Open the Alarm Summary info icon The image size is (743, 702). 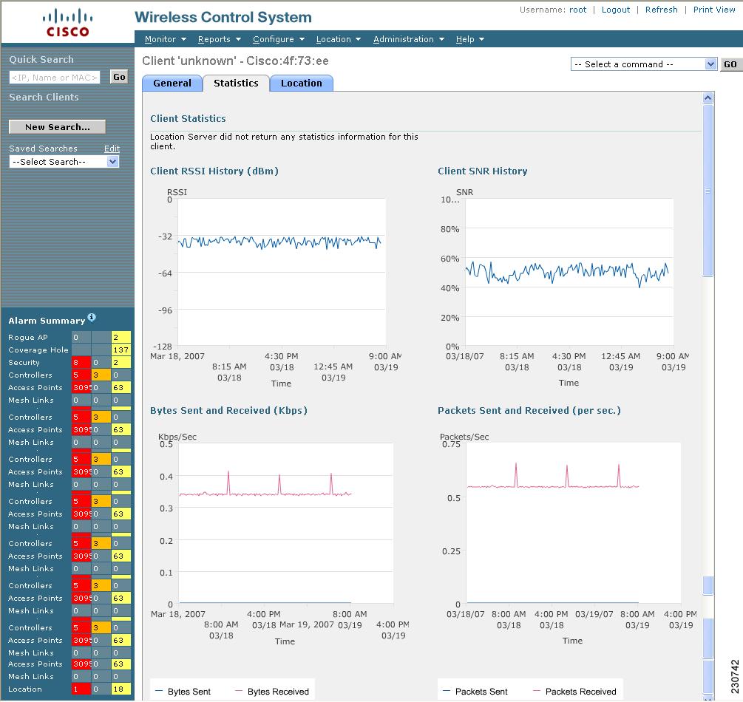92,317
